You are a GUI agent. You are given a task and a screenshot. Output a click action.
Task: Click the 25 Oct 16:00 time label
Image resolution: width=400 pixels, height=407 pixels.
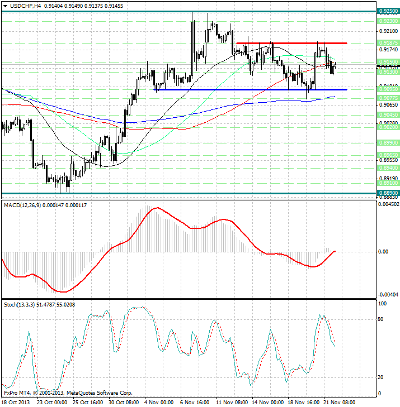(88, 403)
